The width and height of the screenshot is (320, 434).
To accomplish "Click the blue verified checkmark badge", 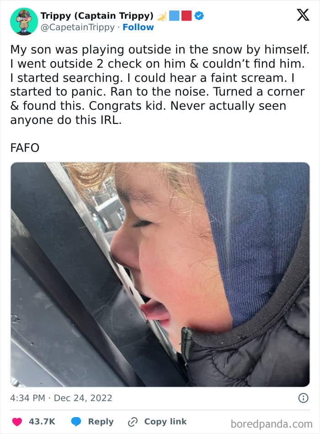I will coord(199,16).
